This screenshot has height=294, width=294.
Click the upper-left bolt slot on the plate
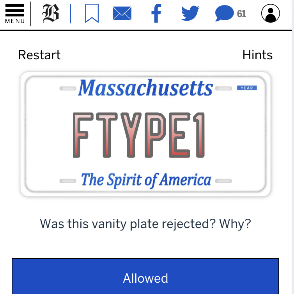(67, 89)
